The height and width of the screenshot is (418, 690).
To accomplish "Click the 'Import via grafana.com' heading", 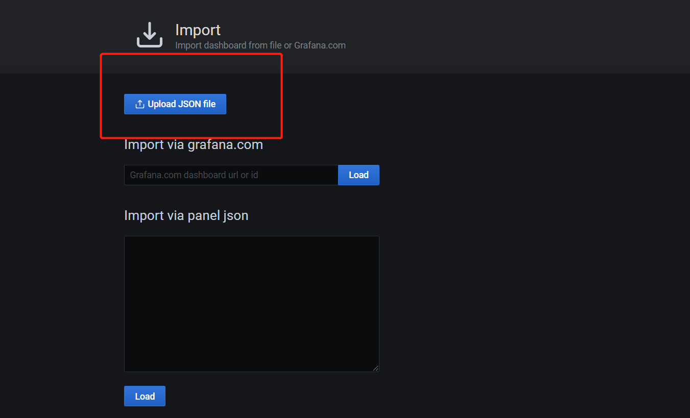I will pyautogui.click(x=194, y=145).
